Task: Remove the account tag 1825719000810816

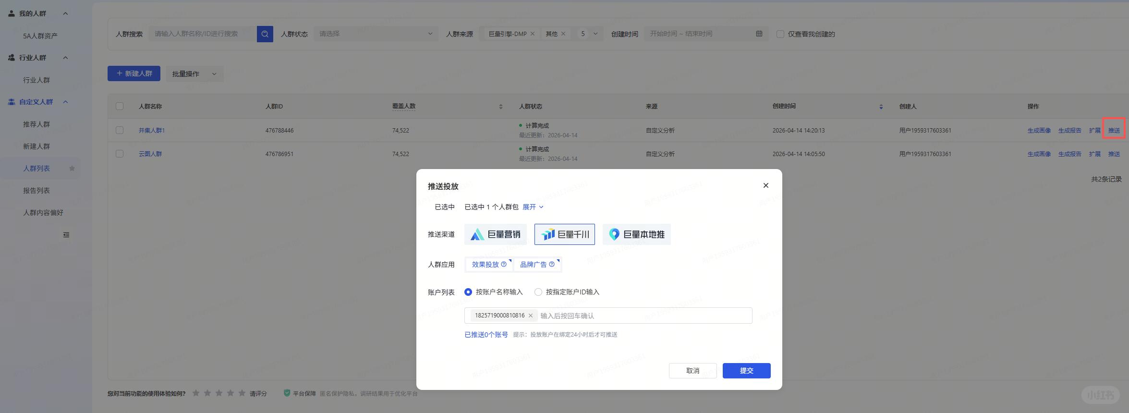Action: [531, 316]
